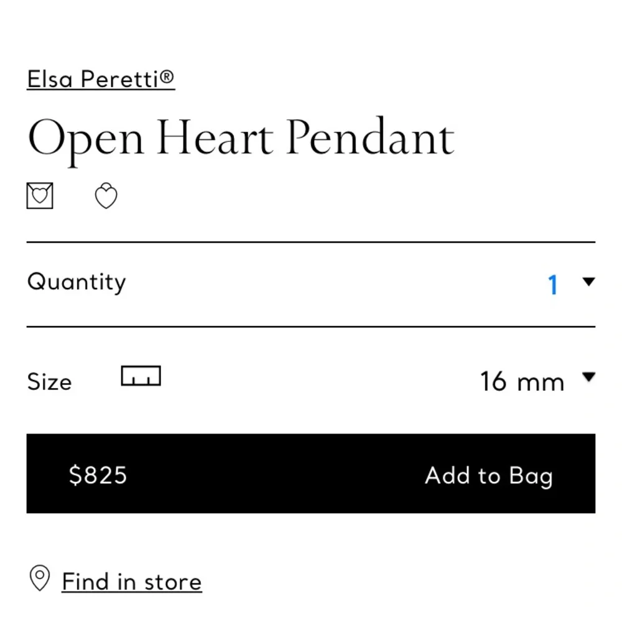Follow the Find in store link
Image resolution: width=622 pixels, height=622 pixels.
point(131,581)
